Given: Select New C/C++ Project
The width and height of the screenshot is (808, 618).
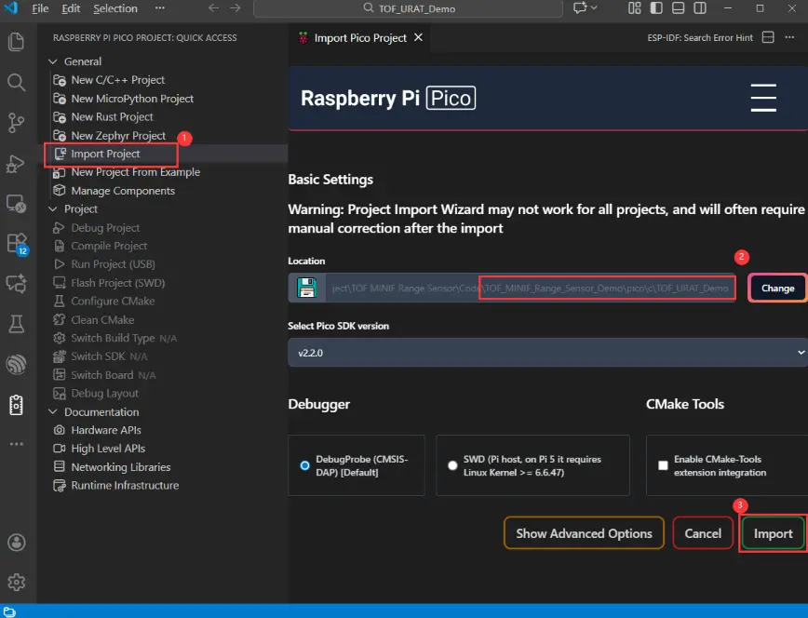Looking at the screenshot, I should (118, 80).
